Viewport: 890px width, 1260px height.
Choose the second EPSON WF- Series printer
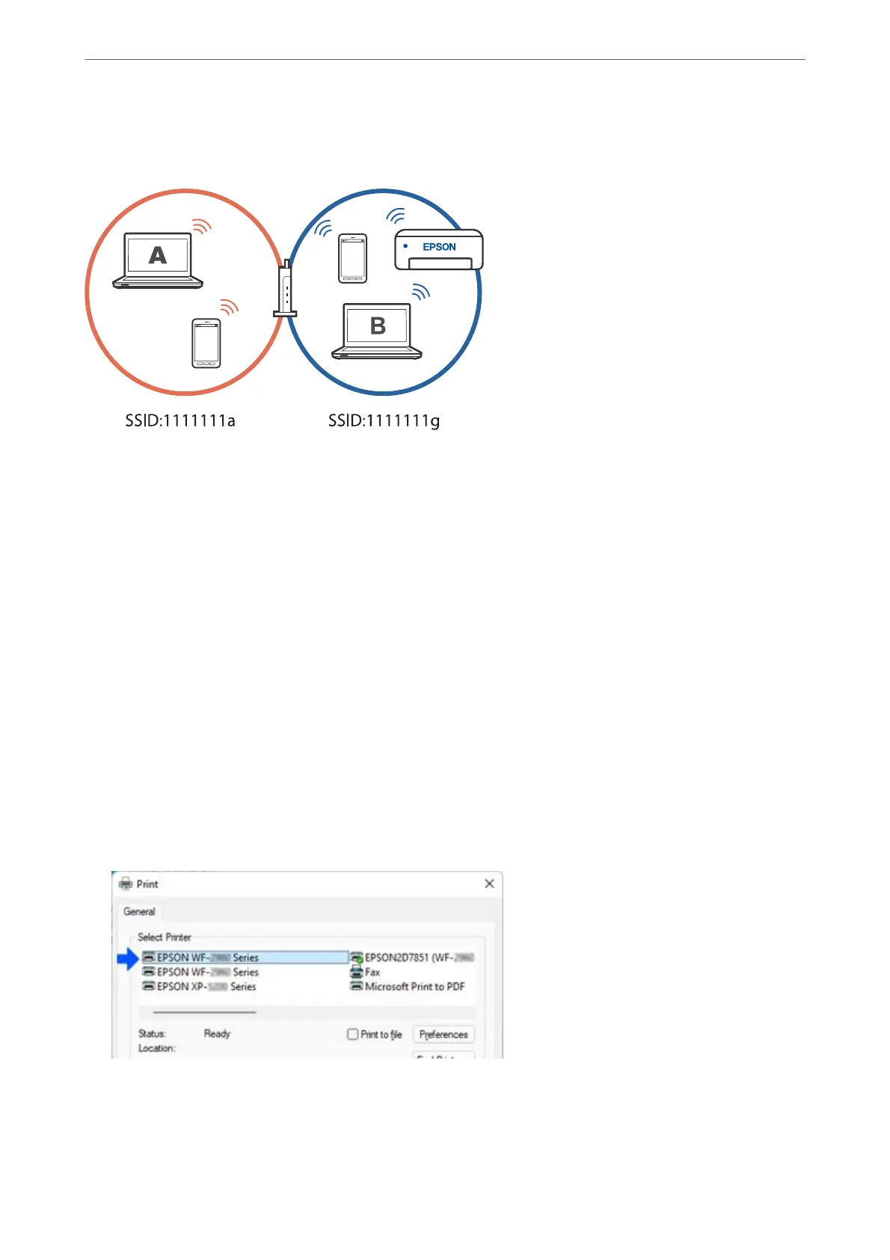pyautogui.click(x=200, y=972)
